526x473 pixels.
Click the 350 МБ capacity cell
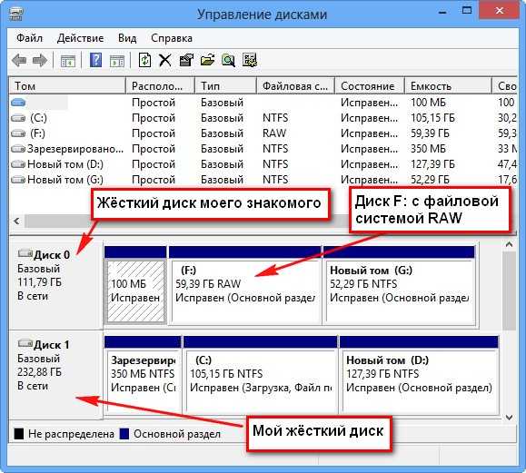point(429,149)
